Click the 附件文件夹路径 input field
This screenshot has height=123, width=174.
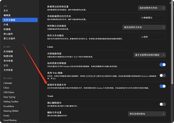153,37
